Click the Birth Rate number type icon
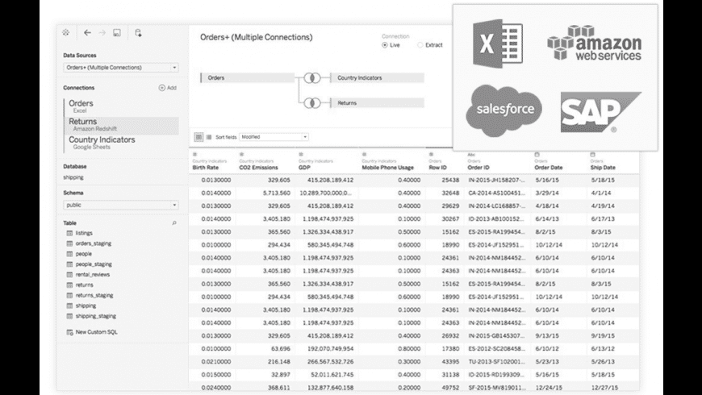This screenshot has height=395, width=702. tap(194, 154)
